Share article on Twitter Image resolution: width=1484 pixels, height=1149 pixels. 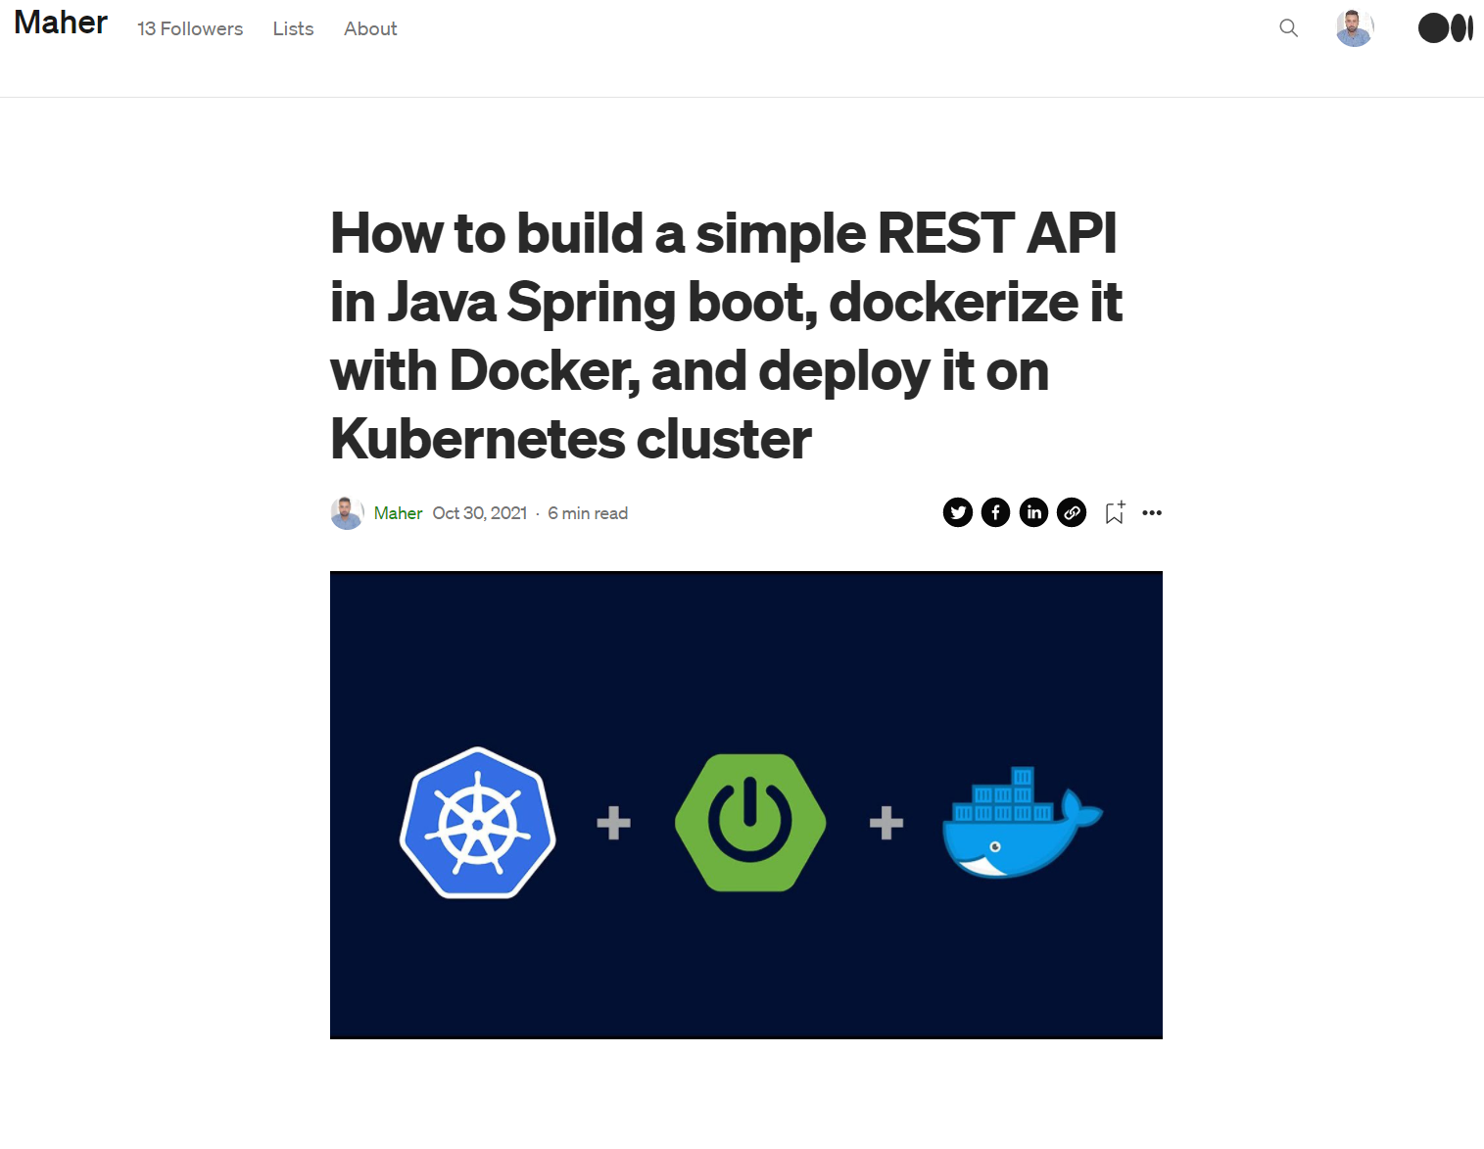[x=958, y=512]
